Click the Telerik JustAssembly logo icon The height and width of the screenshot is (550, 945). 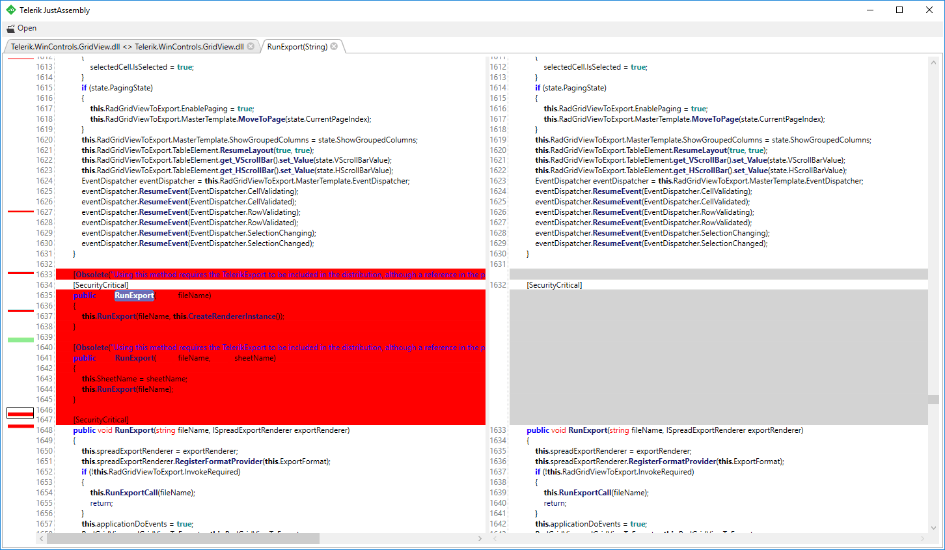[x=10, y=10]
